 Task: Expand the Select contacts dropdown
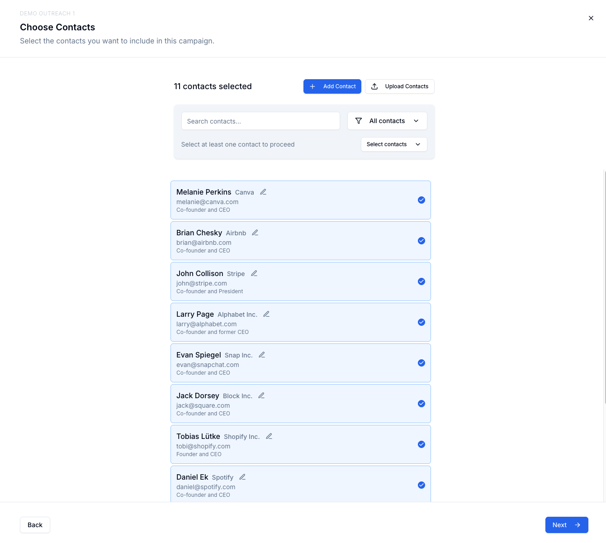(393, 144)
